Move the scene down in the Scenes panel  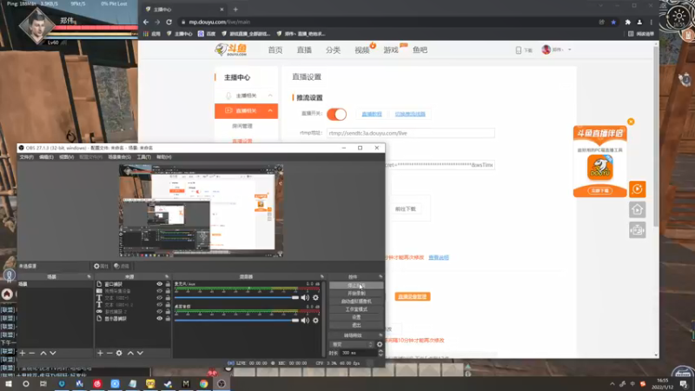pos(53,353)
